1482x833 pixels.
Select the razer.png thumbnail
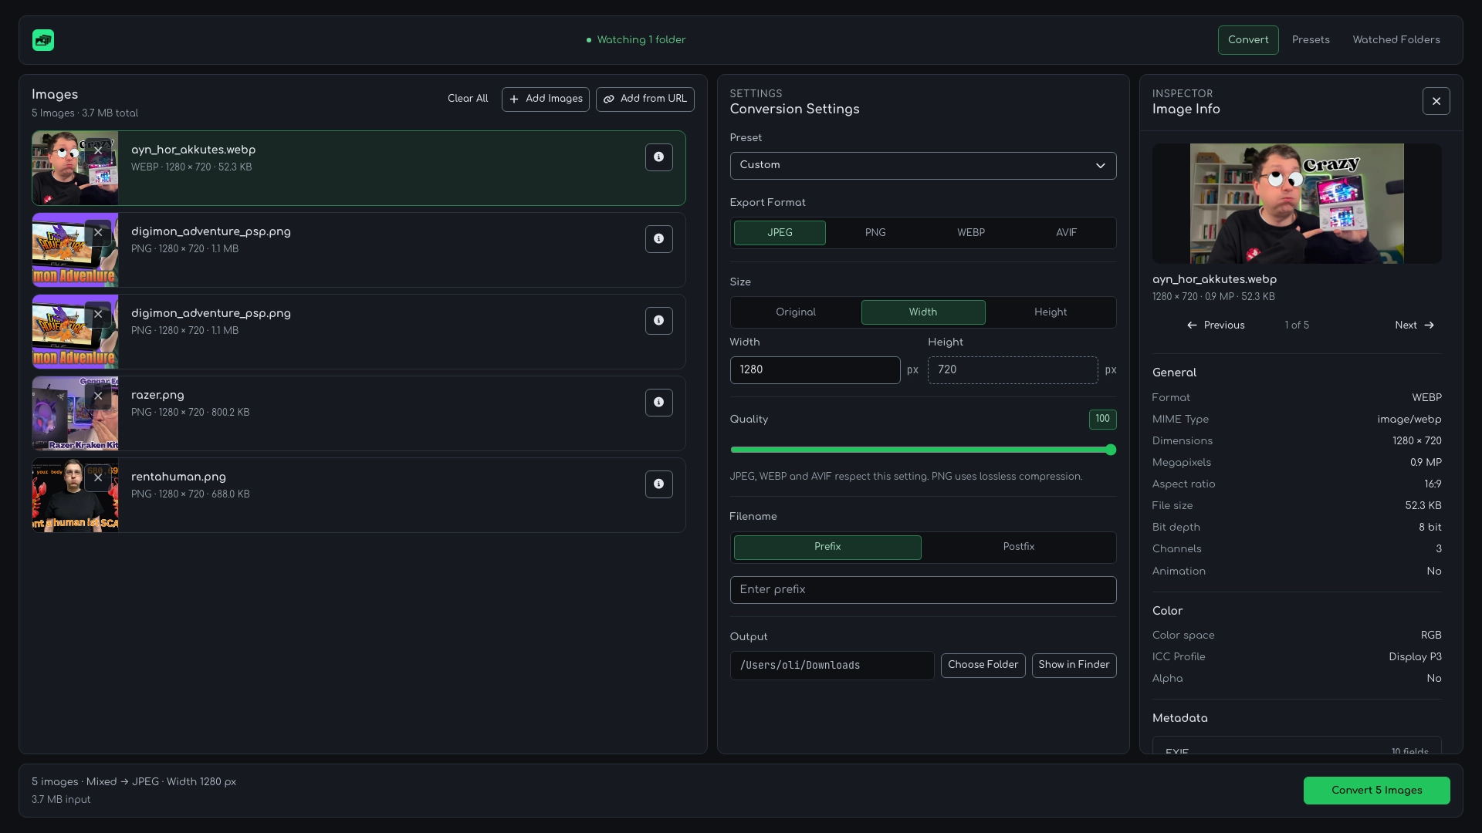click(75, 413)
